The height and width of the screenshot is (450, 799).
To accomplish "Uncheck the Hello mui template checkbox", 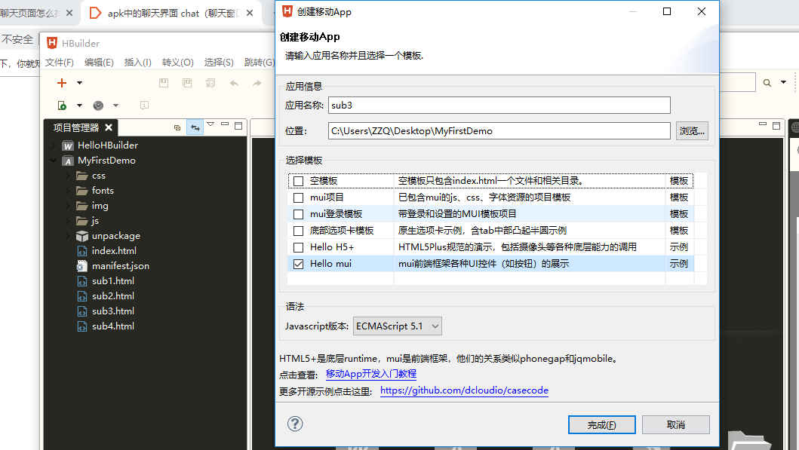I will coord(299,264).
